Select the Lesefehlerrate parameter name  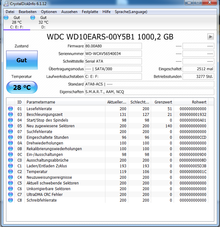click(x=39, y=109)
